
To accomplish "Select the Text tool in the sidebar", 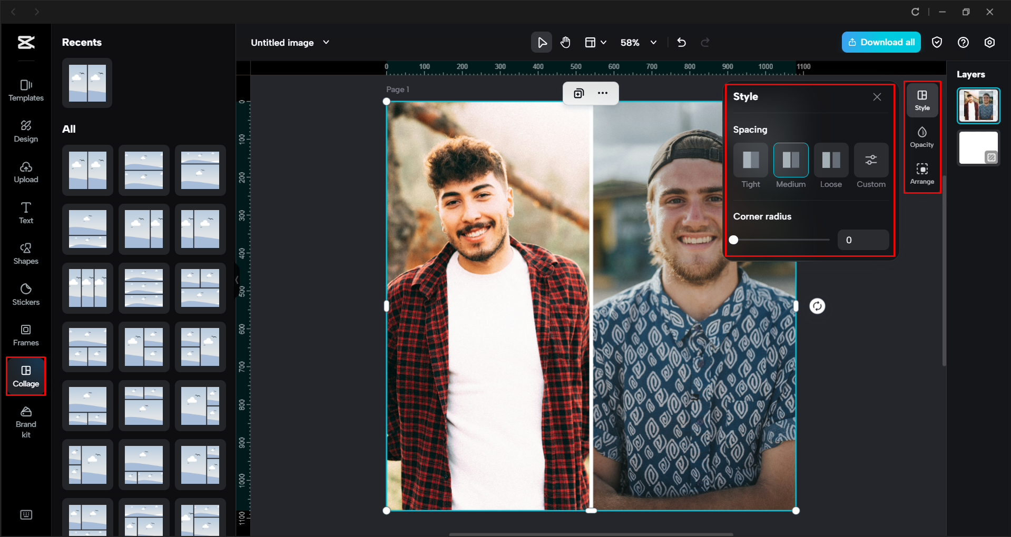I will click(x=25, y=213).
